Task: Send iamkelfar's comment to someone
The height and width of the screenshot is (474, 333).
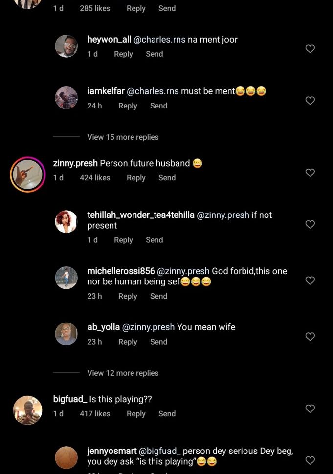Action: 158,106
